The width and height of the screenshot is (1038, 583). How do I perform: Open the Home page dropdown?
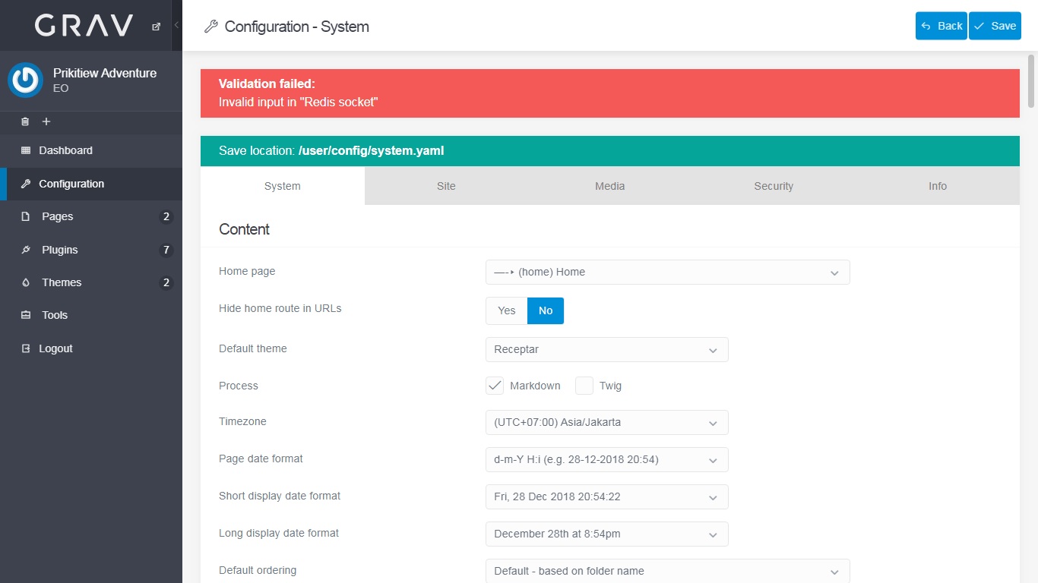click(x=668, y=272)
